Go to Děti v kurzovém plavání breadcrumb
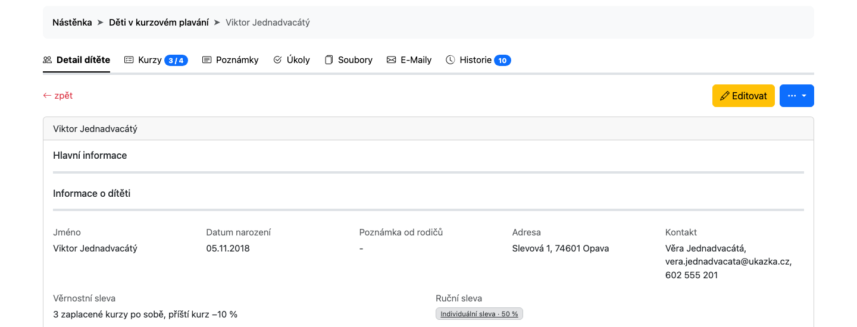This screenshot has height=327, width=857. click(x=159, y=23)
